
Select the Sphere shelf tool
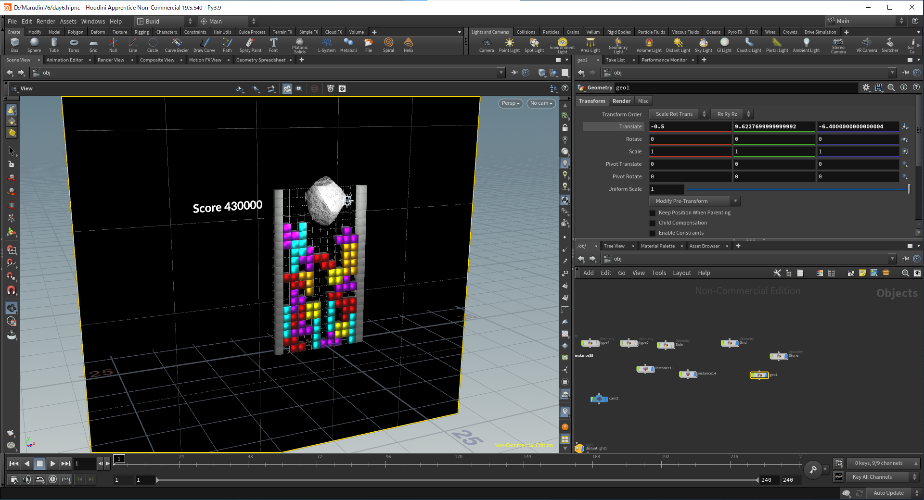coord(34,45)
